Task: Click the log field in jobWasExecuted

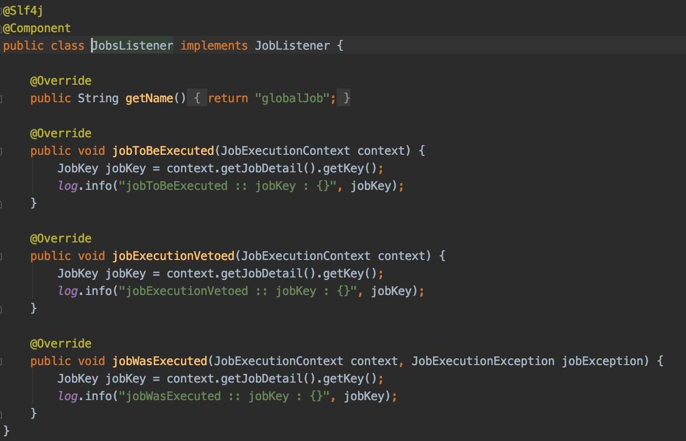Action: 68,396
